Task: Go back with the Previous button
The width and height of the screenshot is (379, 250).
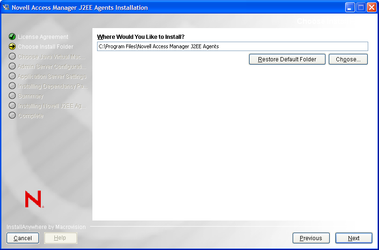Action: click(311, 238)
